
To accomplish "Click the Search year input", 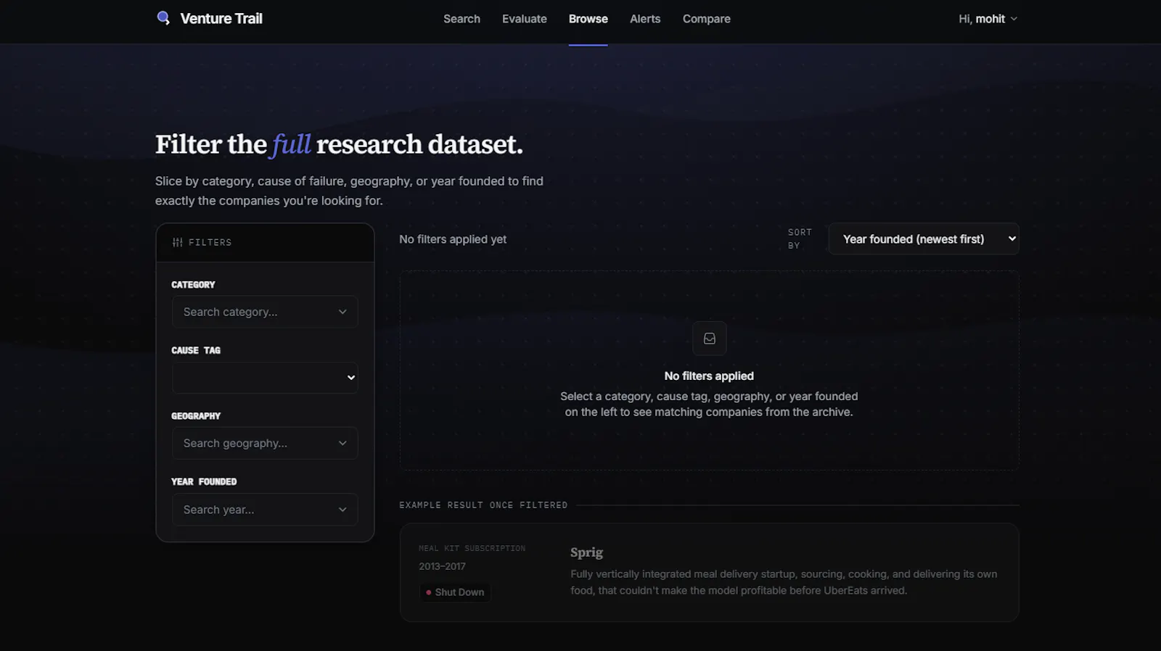I will pyautogui.click(x=265, y=510).
